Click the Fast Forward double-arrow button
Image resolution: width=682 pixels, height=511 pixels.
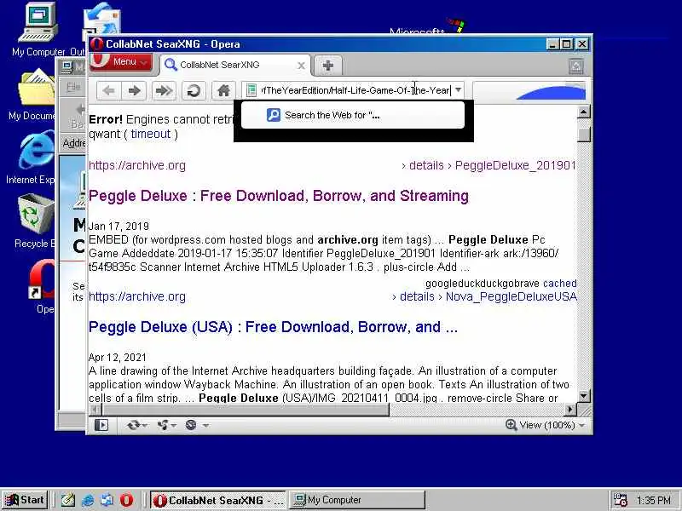[164, 90]
